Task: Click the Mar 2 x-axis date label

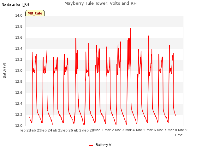Action: click(x=109, y=130)
